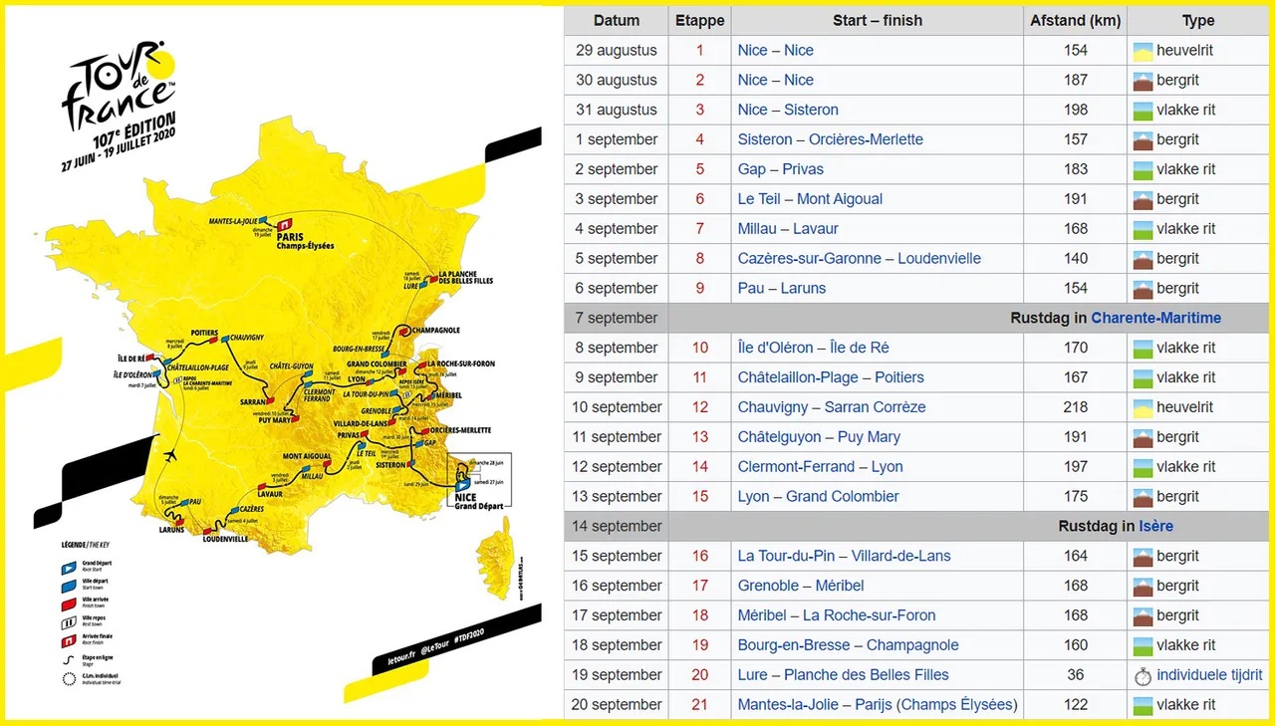The width and height of the screenshot is (1275, 726).
Task: Click the bergrit mountain icon for stage 2
Action: 1143,81
